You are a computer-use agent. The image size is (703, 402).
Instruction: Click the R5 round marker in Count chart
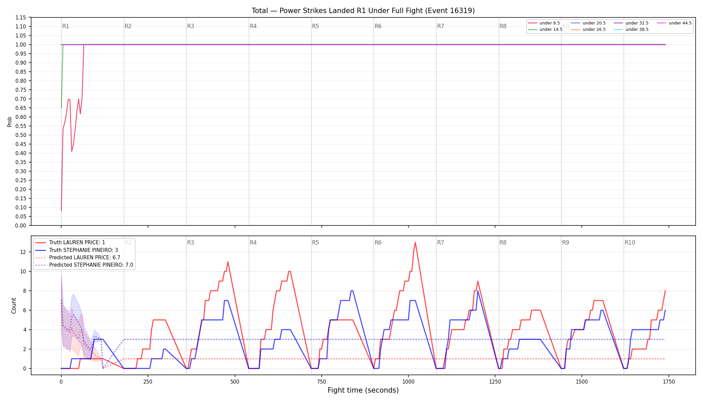pyautogui.click(x=315, y=243)
